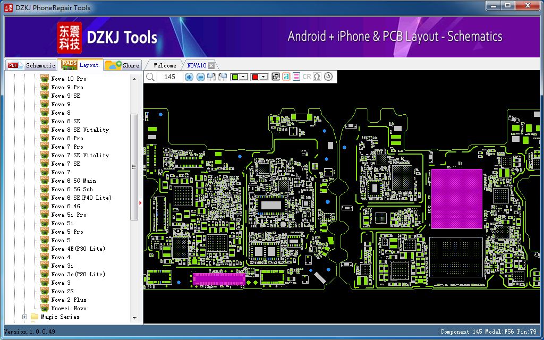
Task: Click the circular rotate icon
Action: coord(328,76)
